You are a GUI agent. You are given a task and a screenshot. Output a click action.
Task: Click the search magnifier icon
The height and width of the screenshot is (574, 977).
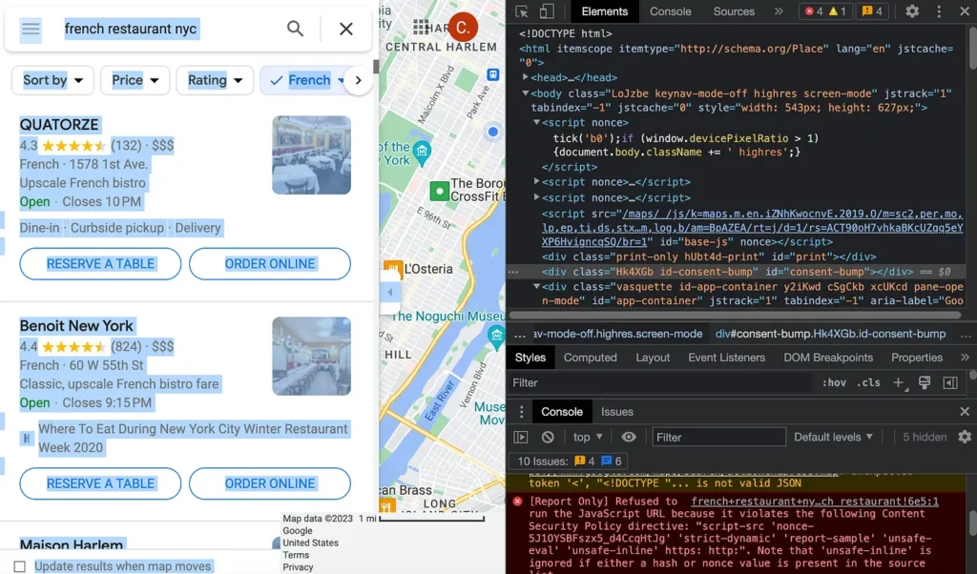point(296,29)
